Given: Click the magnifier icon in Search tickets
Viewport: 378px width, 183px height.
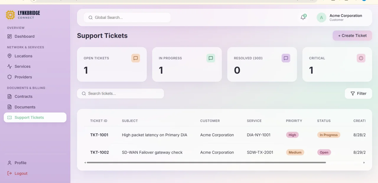Looking at the screenshot, I should 84,94.
